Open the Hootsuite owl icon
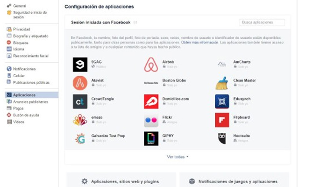327x187 pixels. (222, 138)
